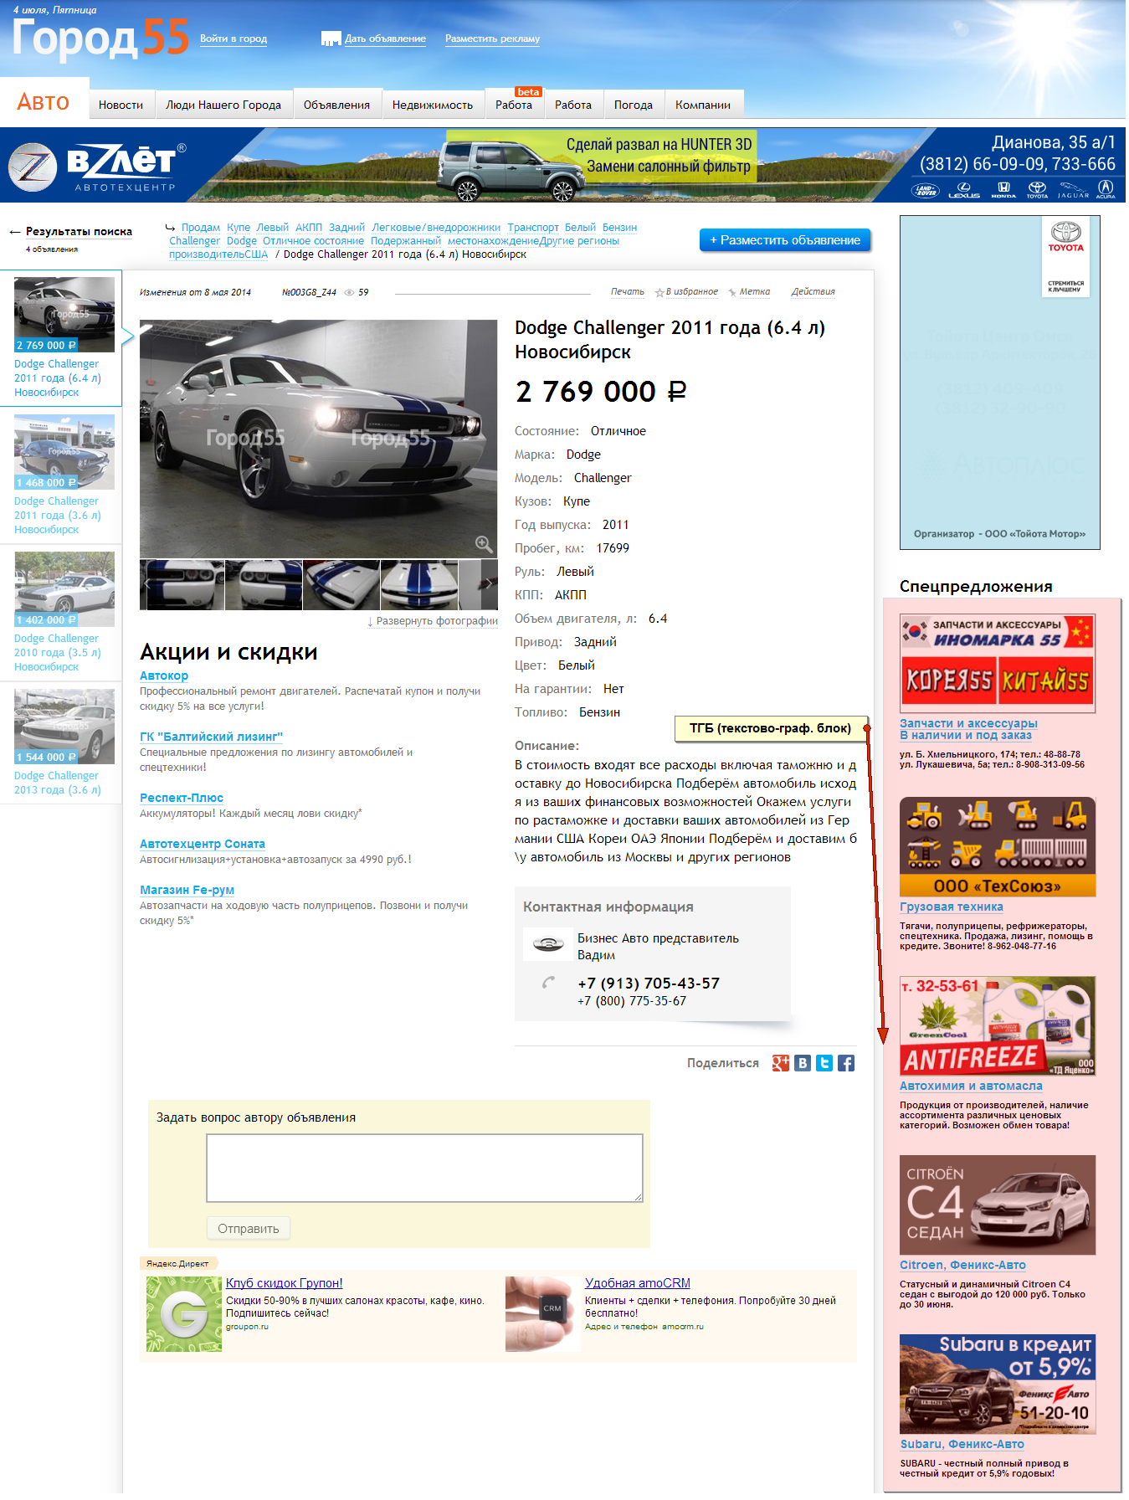This screenshot has width=1129, height=1500.
Task: Open the Авто section tab
Action: (44, 102)
